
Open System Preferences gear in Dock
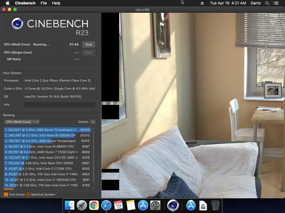pos(155,206)
